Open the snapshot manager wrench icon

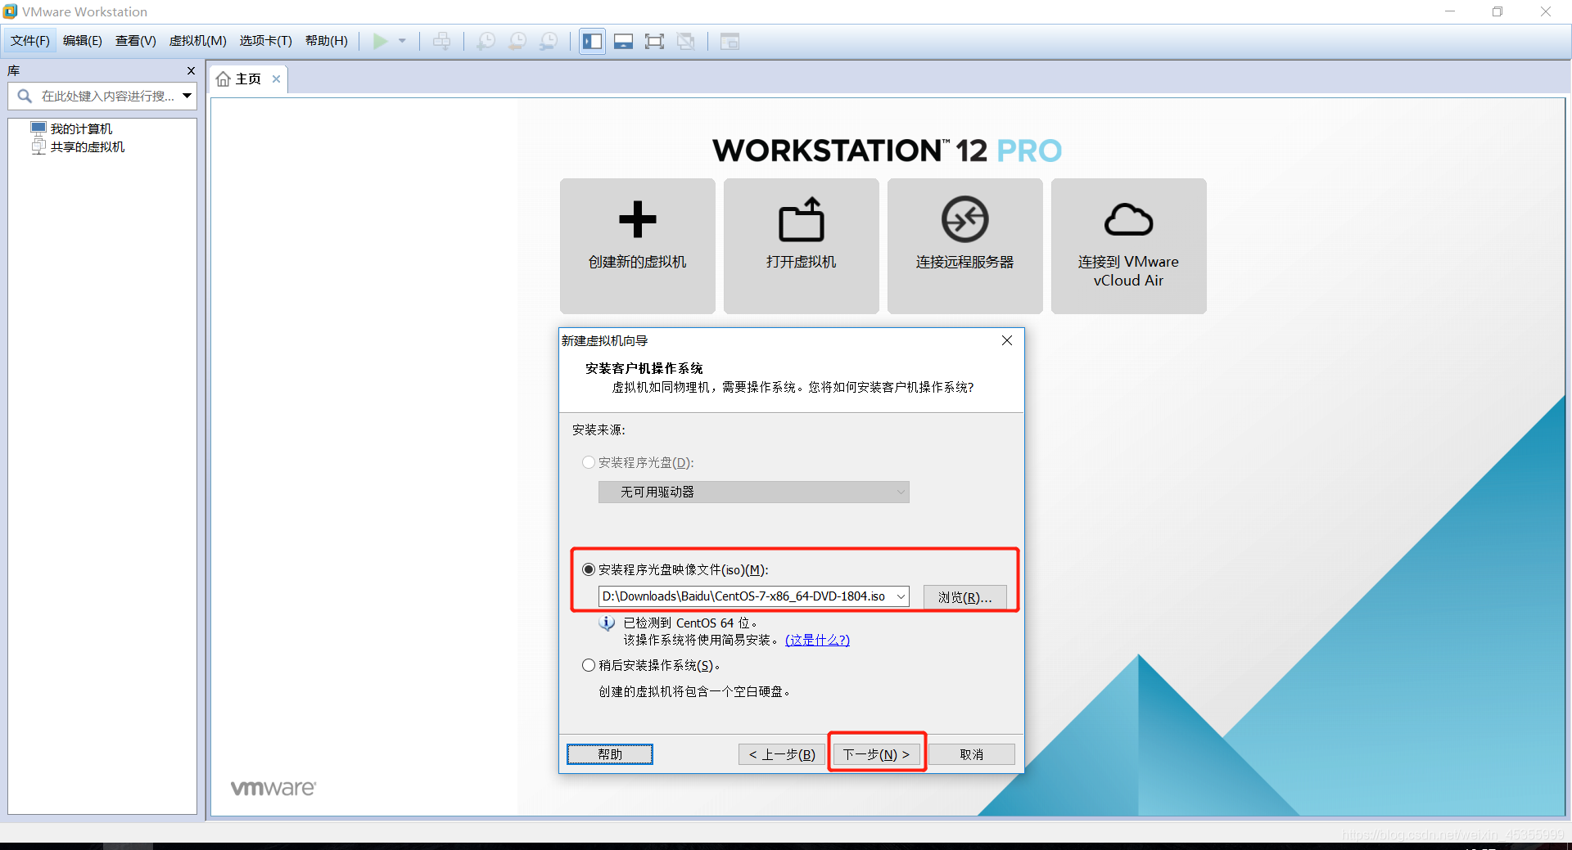(x=549, y=41)
